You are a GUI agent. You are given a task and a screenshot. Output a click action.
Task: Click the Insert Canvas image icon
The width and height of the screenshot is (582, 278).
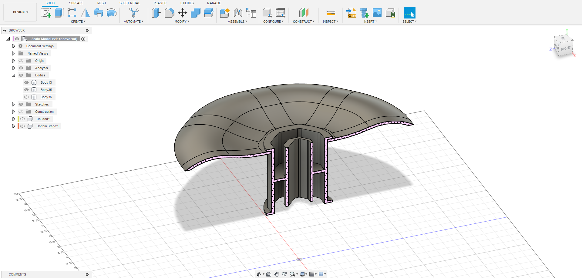coord(377,13)
